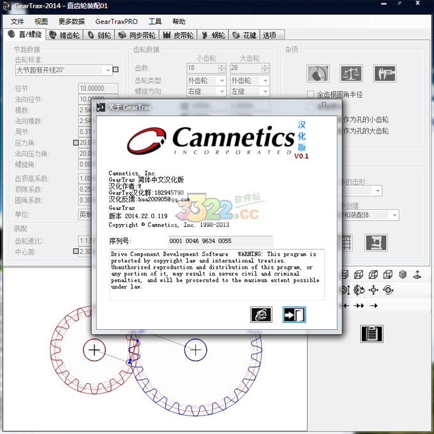Click the single right arrow icon
Image resolution: width=434 pixels, height=434 pixels.
(x=373, y=306)
